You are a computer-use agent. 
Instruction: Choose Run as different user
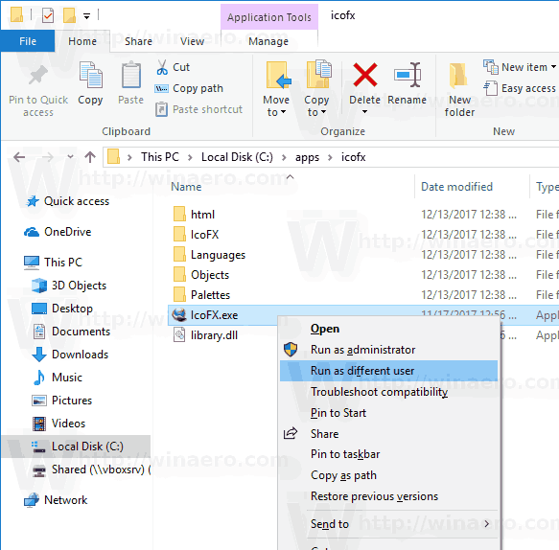click(388, 371)
